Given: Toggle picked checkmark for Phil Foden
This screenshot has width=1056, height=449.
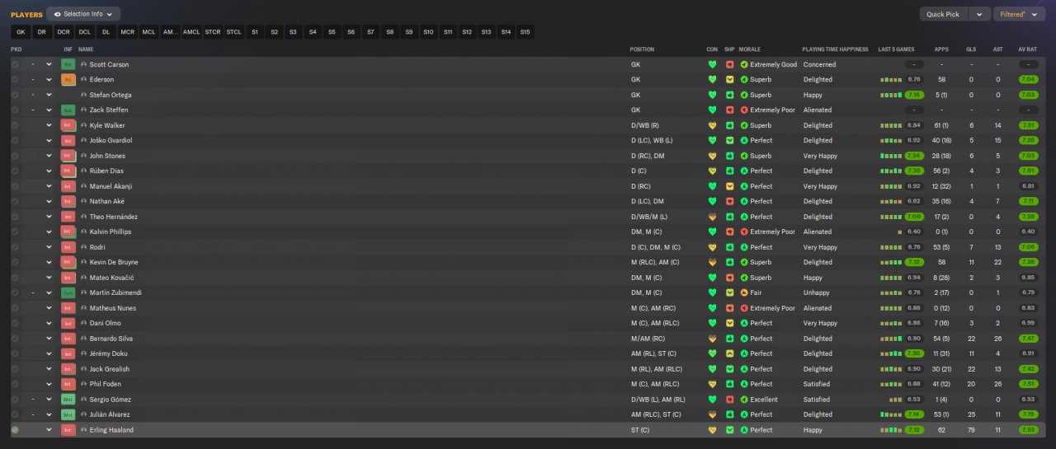Looking at the screenshot, I should tap(15, 384).
